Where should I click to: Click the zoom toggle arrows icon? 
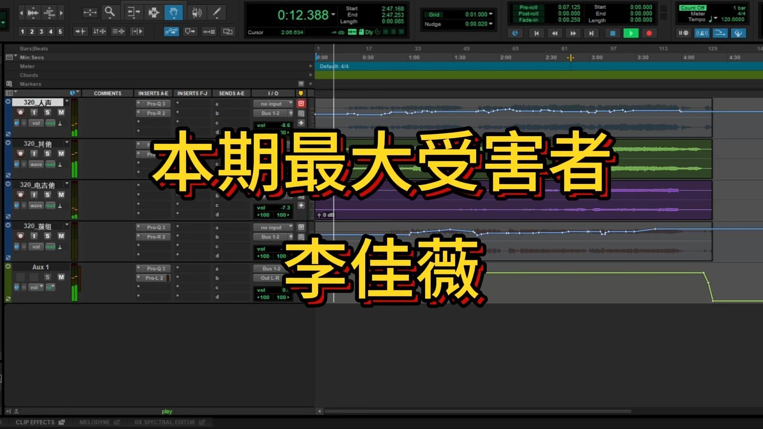[x=90, y=13]
